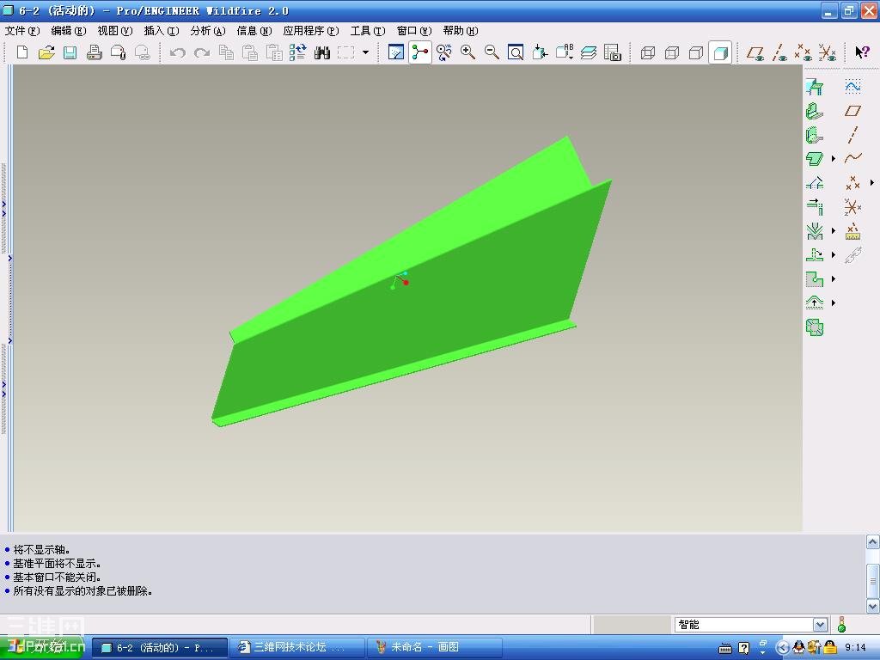Switch to wireframe display
Screen dimensions: 880x660
click(648, 52)
